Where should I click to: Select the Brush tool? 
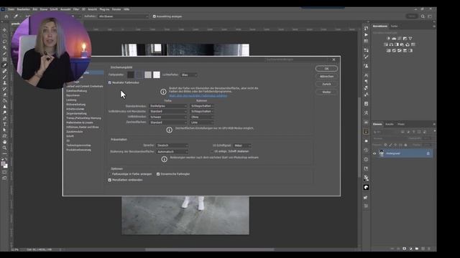4,77
